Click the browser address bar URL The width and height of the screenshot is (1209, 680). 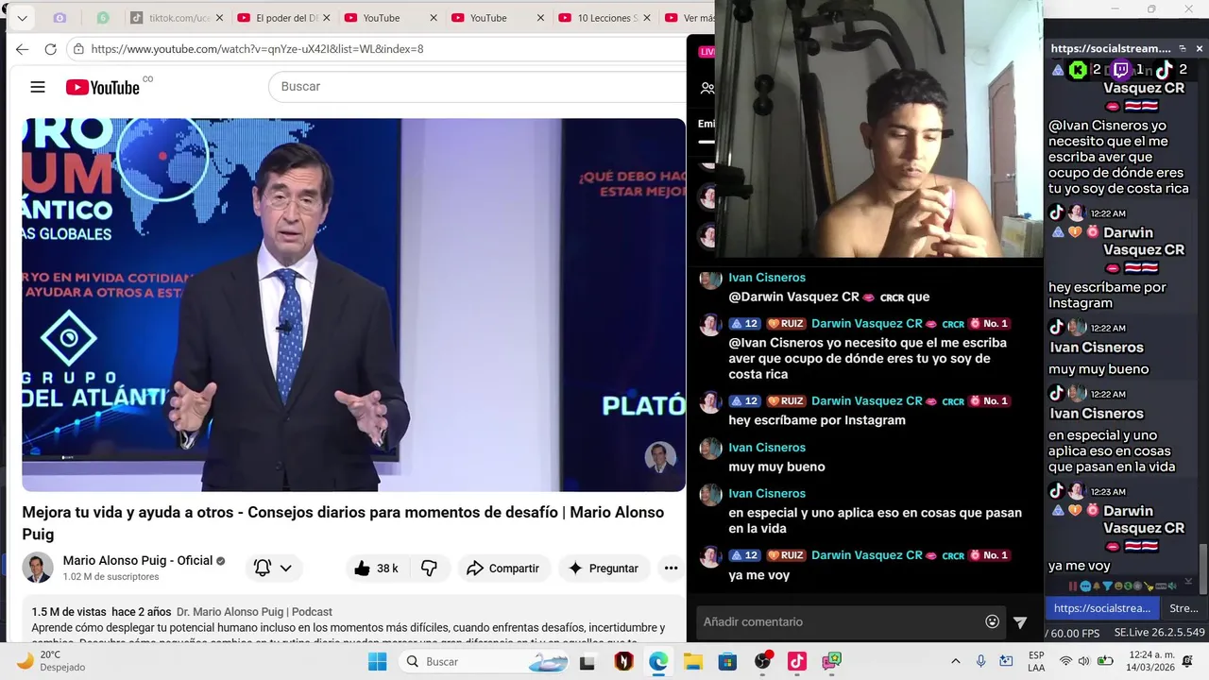pos(257,49)
